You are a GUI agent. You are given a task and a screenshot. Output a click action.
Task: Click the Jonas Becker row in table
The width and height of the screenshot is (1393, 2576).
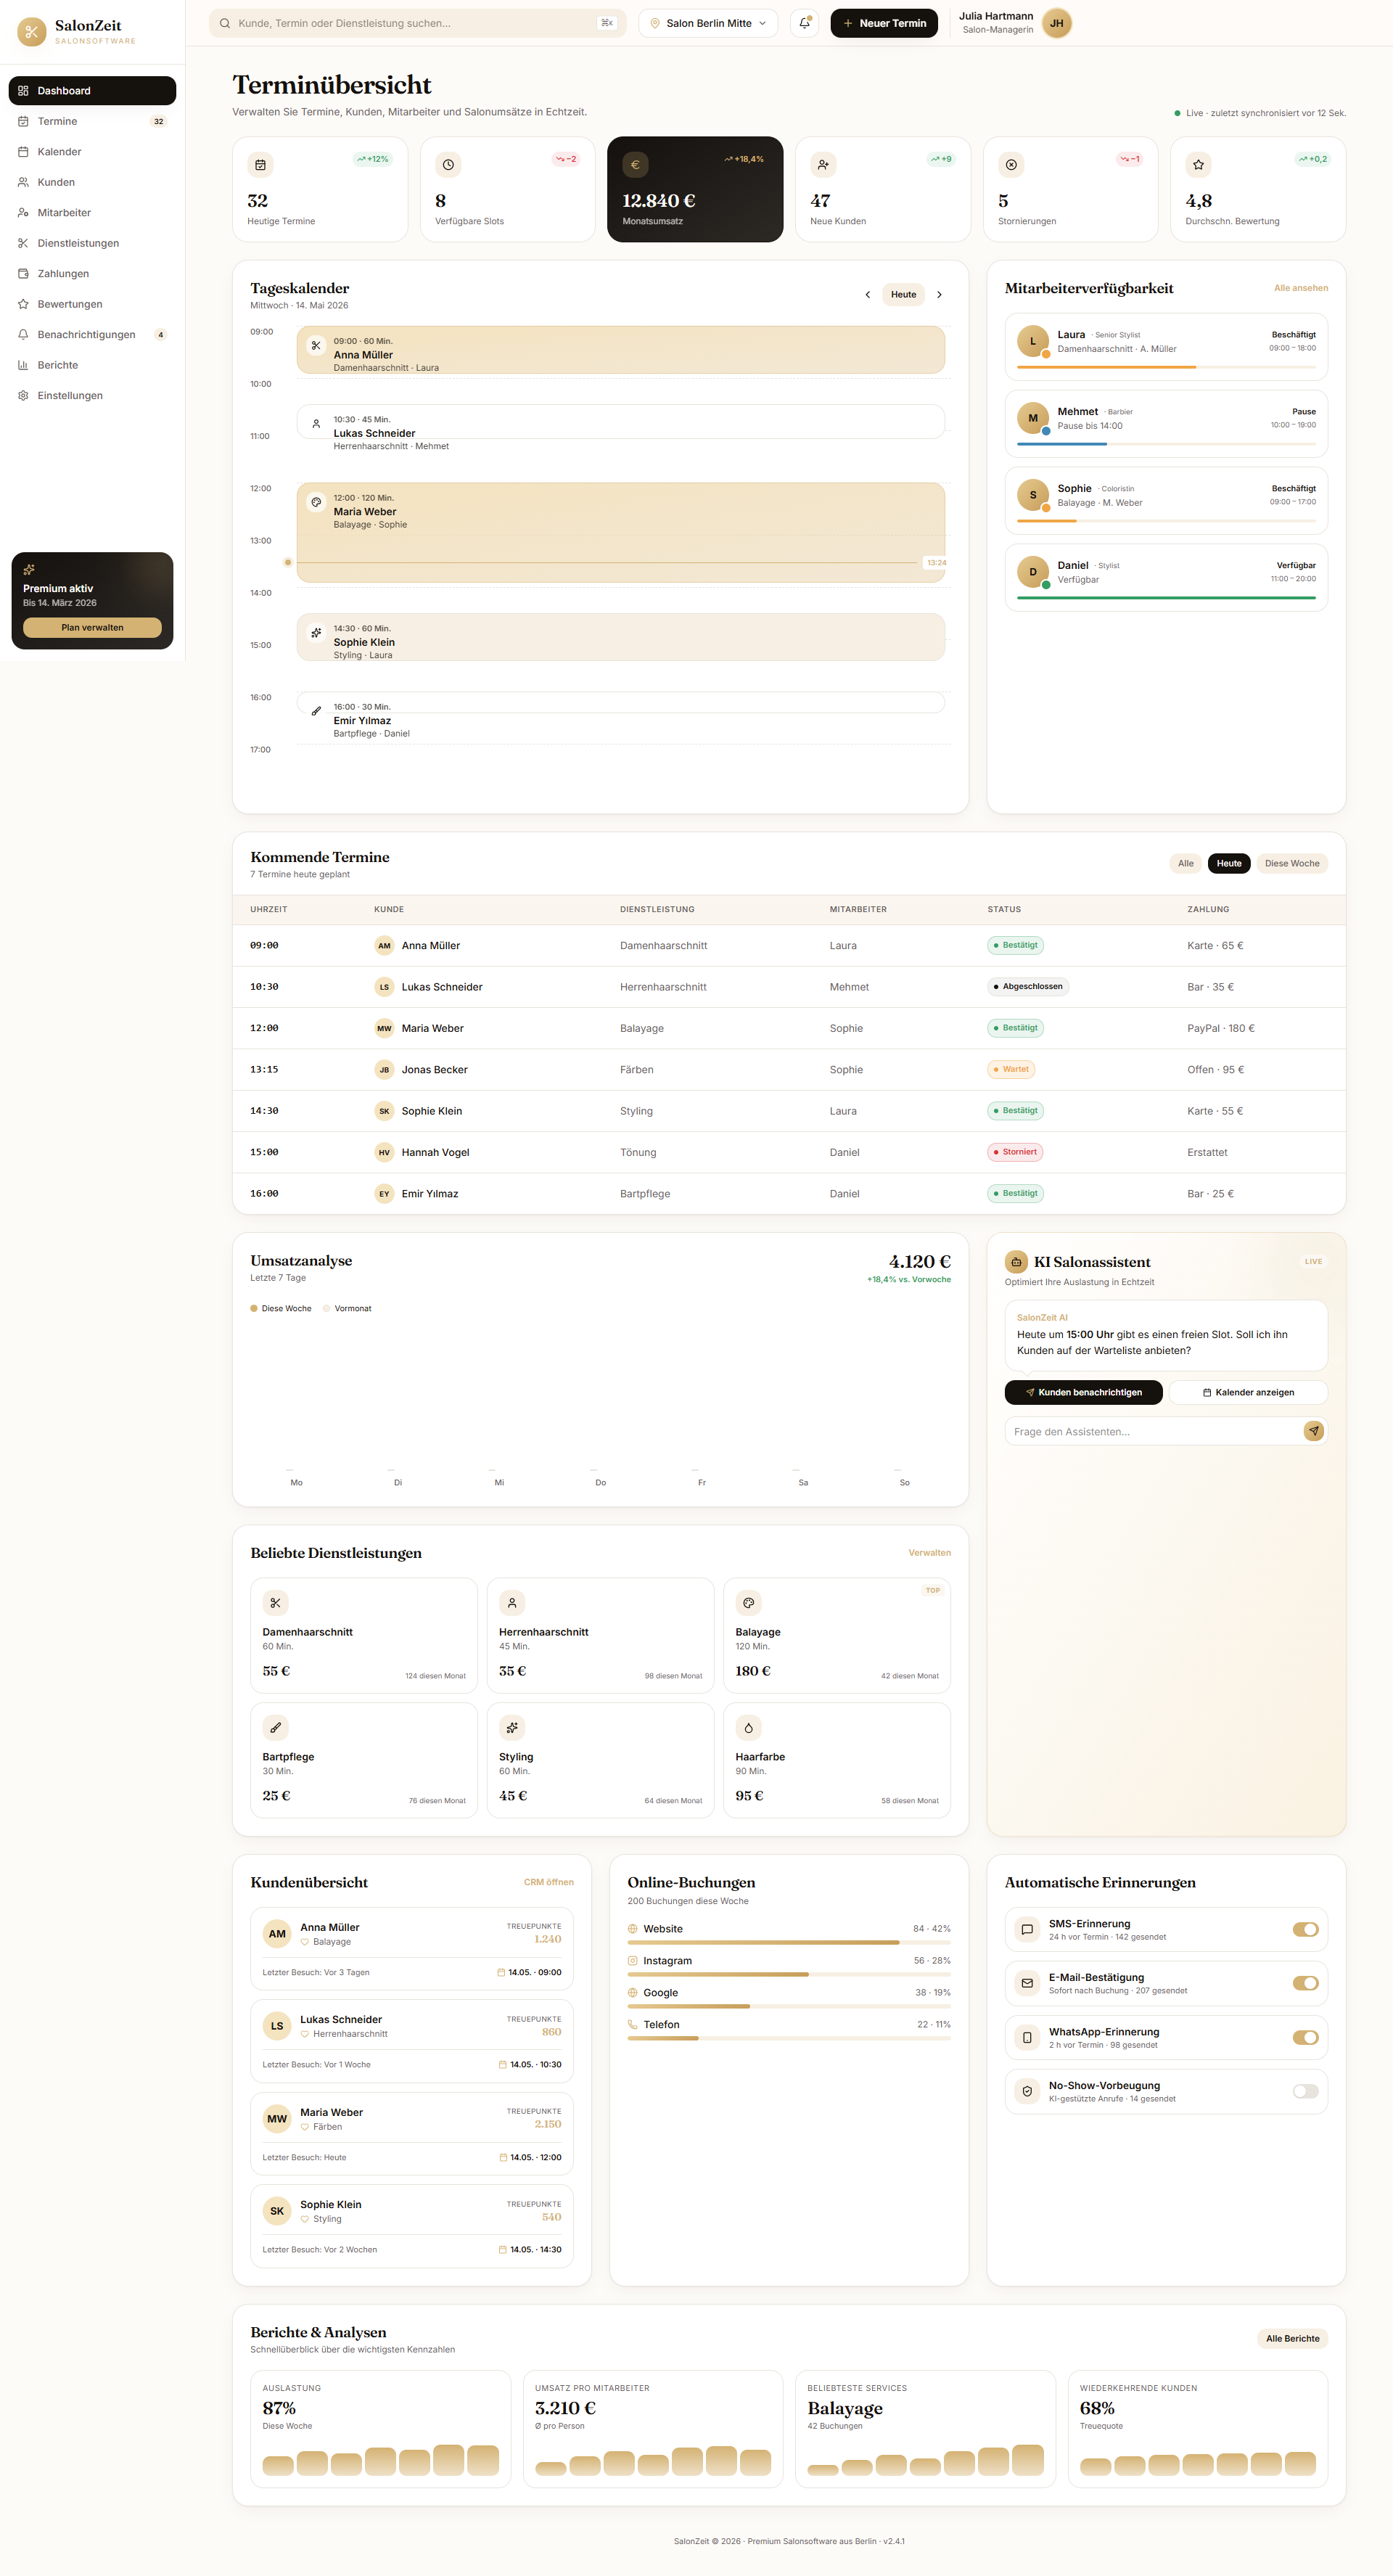pos(788,1069)
